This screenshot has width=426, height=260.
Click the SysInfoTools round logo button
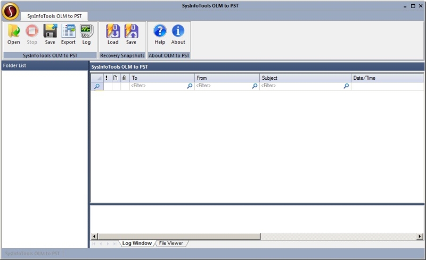[10, 11]
